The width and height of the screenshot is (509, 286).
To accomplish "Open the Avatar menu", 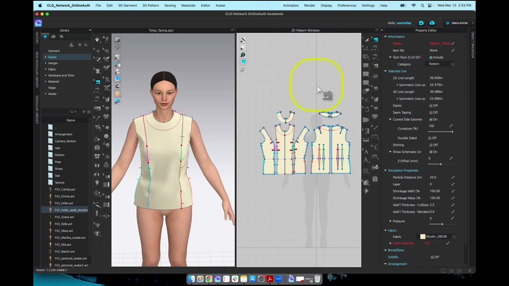I will pos(220,6).
